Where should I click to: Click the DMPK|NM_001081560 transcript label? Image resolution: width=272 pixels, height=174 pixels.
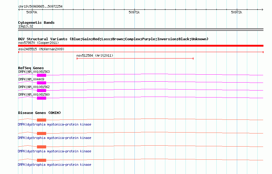point(34,94)
